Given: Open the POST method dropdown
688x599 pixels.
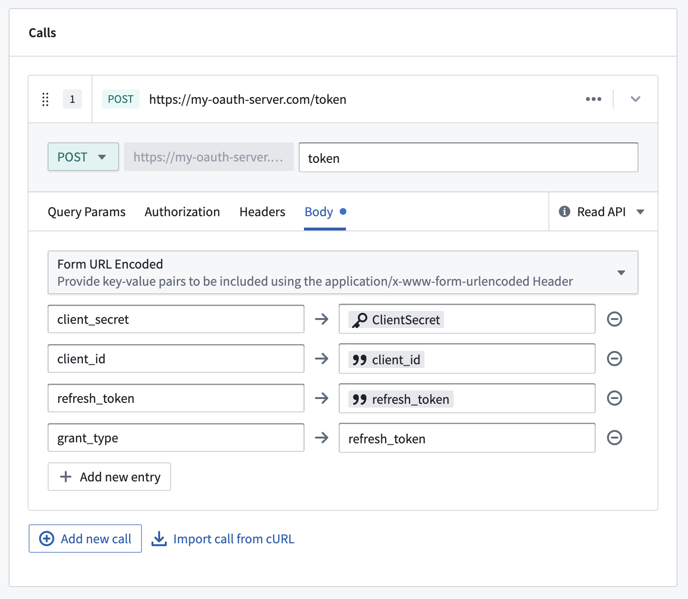Looking at the screenshot, I should tap(83, 157).
